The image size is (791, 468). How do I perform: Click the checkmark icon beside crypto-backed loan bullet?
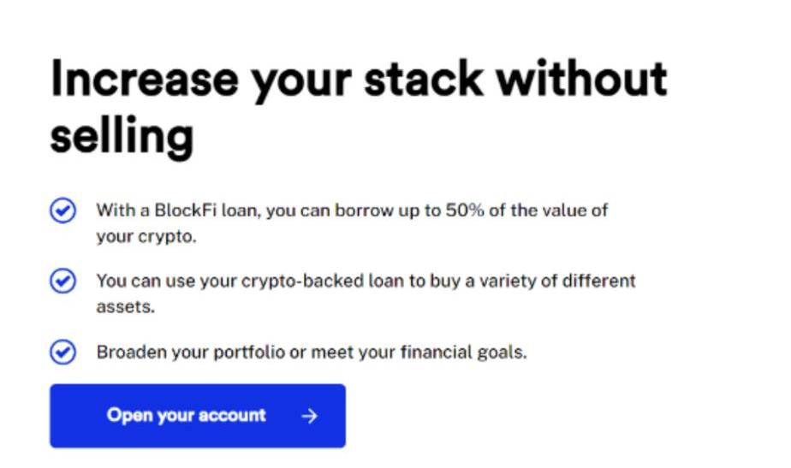(63, 281)
